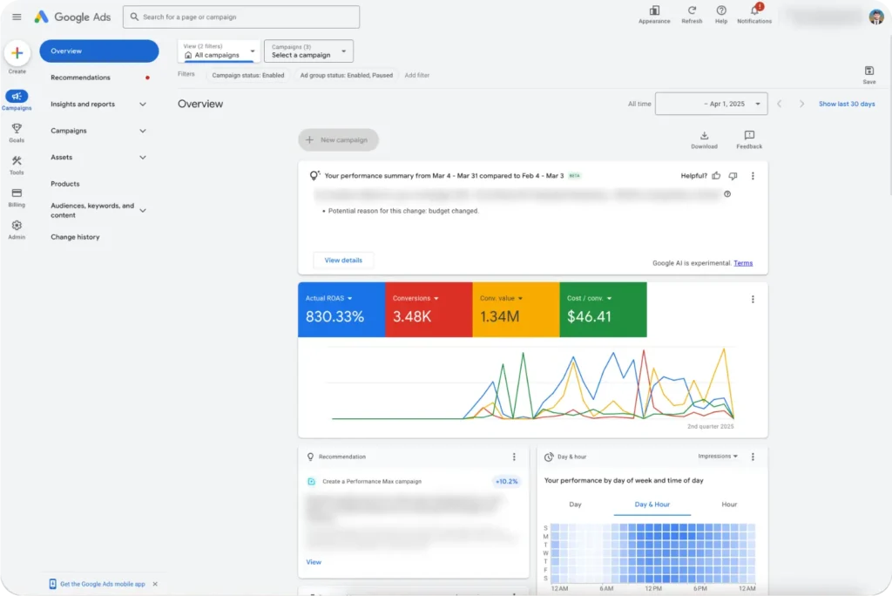Open Billing from the left rail
Screen dimensions: 892x596
[17, 193]
